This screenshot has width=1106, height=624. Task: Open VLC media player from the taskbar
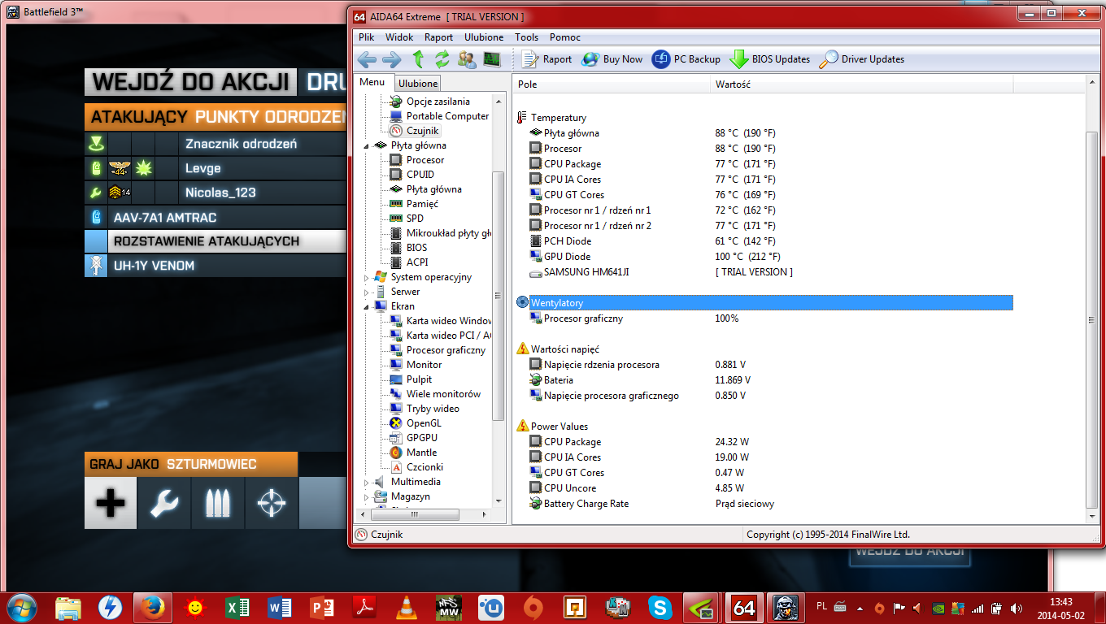pyautogui.click(x=406, y=608)
